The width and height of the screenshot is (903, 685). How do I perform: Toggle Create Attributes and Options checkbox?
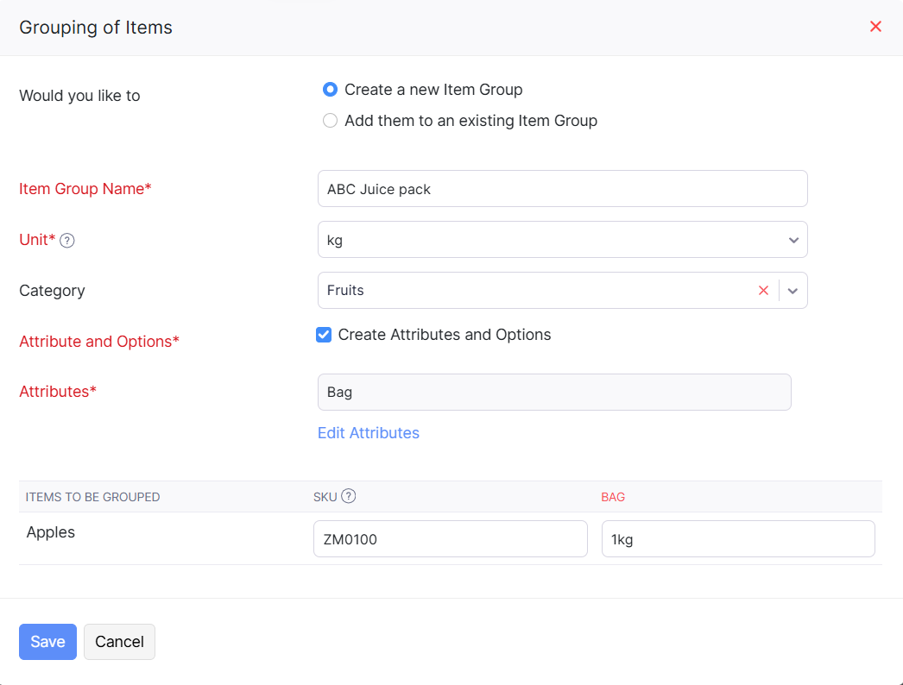(x=325, y=335)
